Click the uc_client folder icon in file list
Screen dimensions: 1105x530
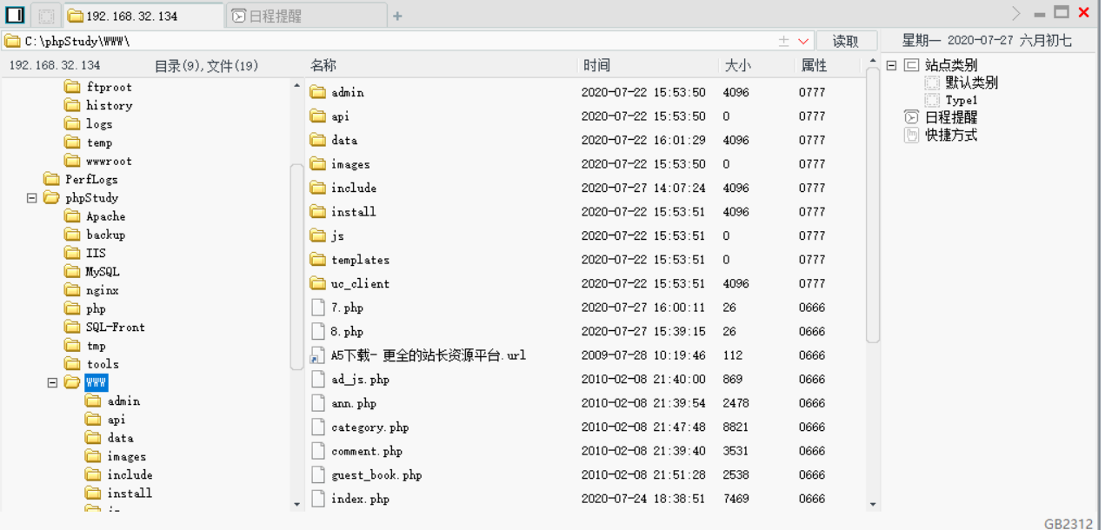click(x=318, y=283)
